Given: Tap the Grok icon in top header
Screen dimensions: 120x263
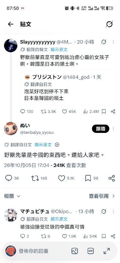Looking at the screenshot, I should pos(109,24).
